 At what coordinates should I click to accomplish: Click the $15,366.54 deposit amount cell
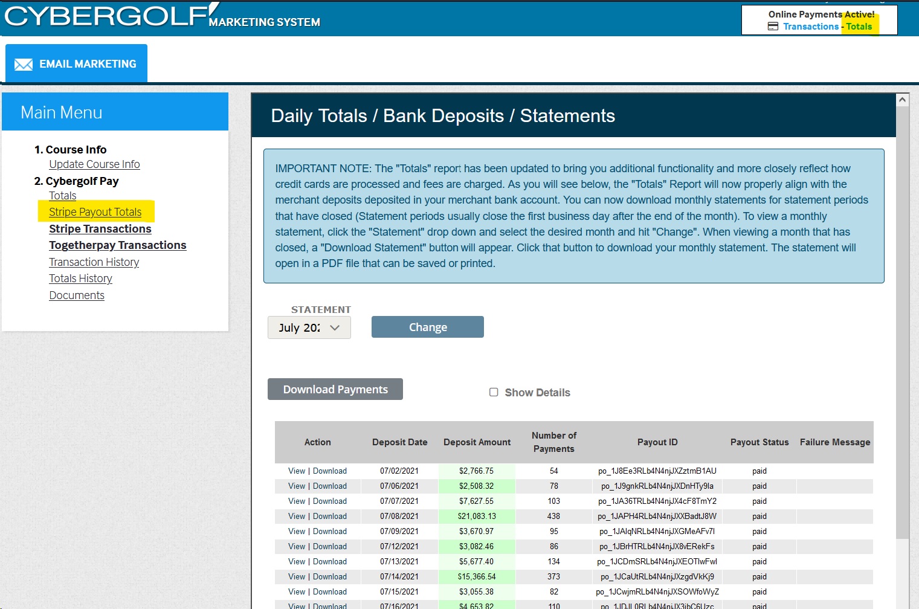point(477,576)
